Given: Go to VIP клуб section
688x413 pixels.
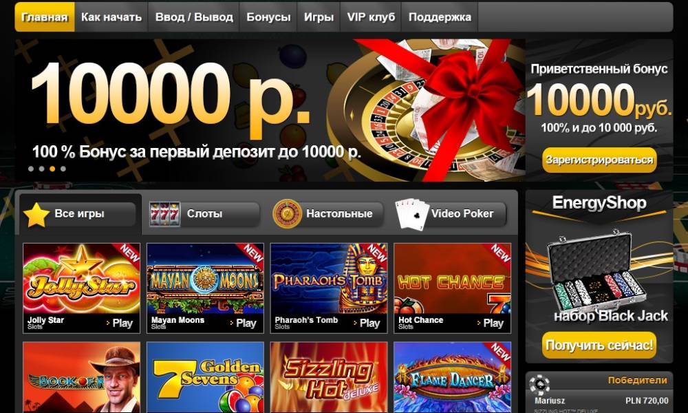Looking at the screenshot, I should (x=371, y=17).
